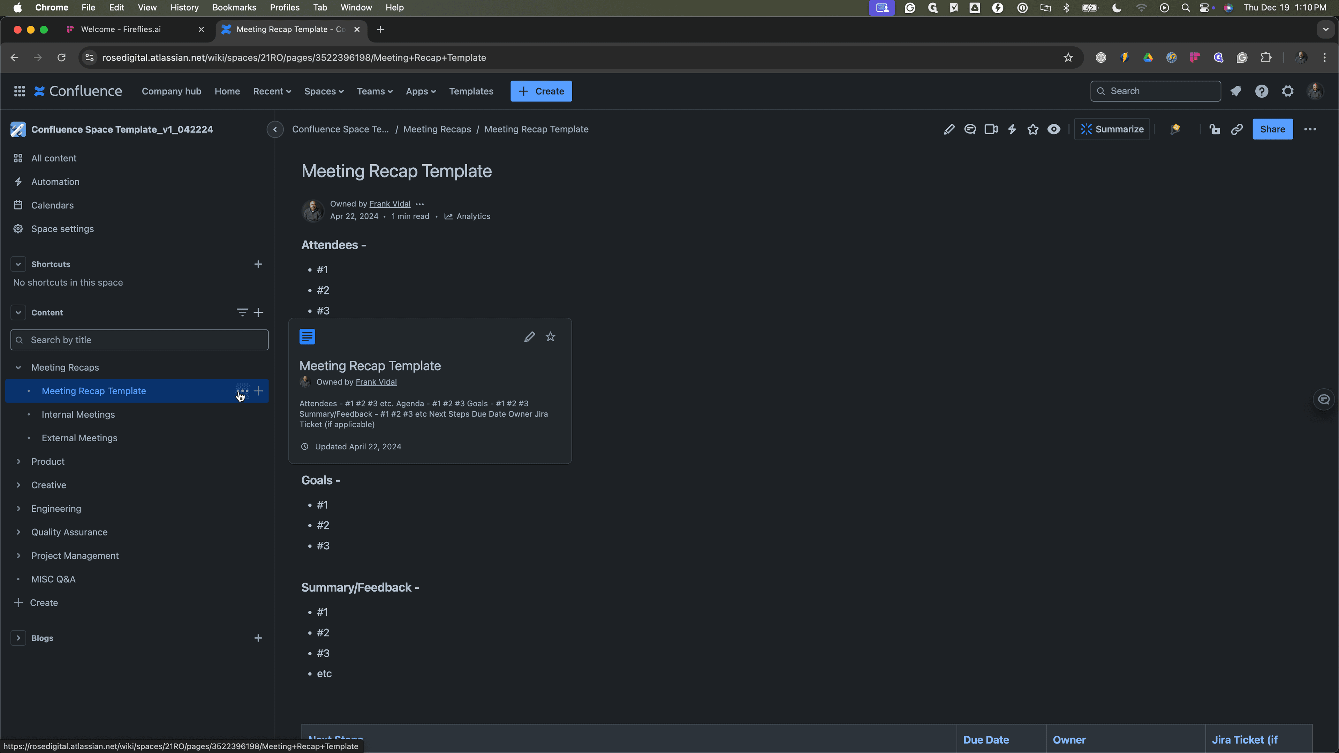Collapse the Meeting Recaps tree section
1339x753 pixels.
(x=18, y=367)
